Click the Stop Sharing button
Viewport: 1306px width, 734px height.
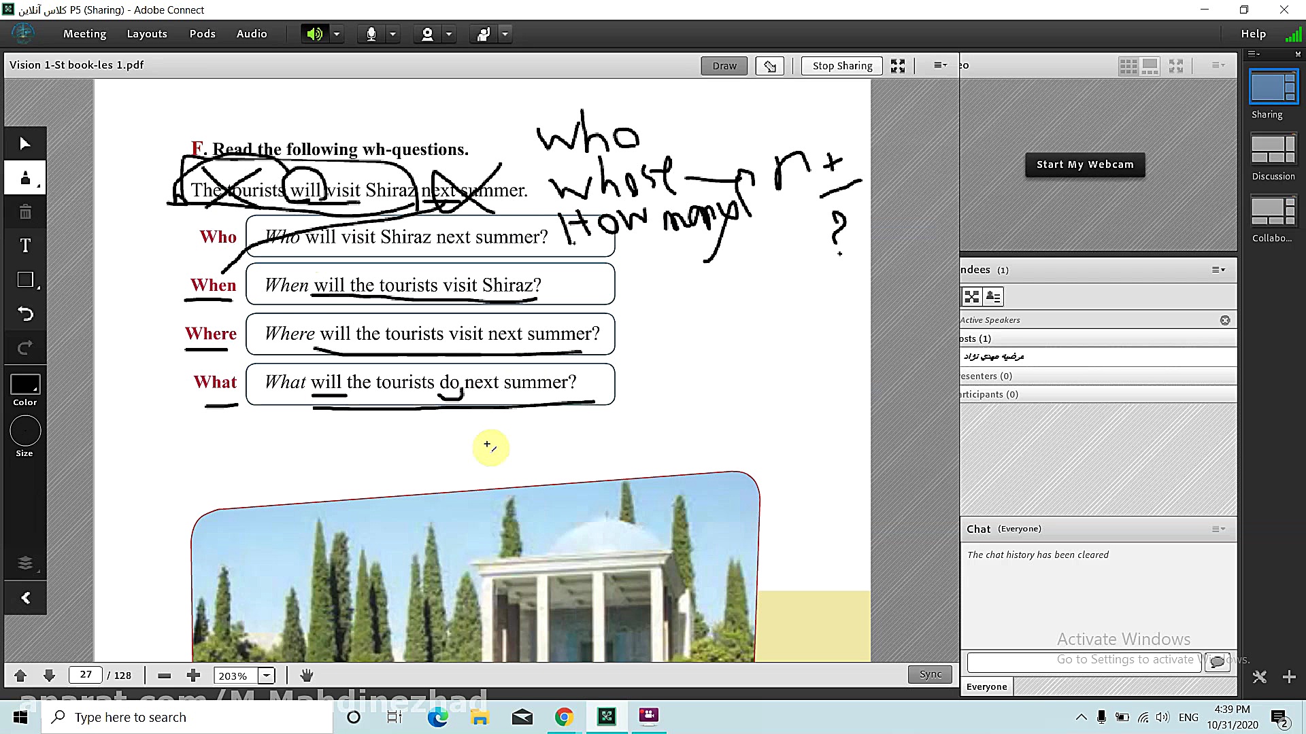pyautogui.click(x=842, y=66)
